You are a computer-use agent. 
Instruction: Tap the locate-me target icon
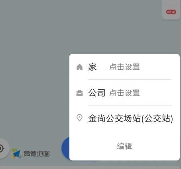(1, 148)
